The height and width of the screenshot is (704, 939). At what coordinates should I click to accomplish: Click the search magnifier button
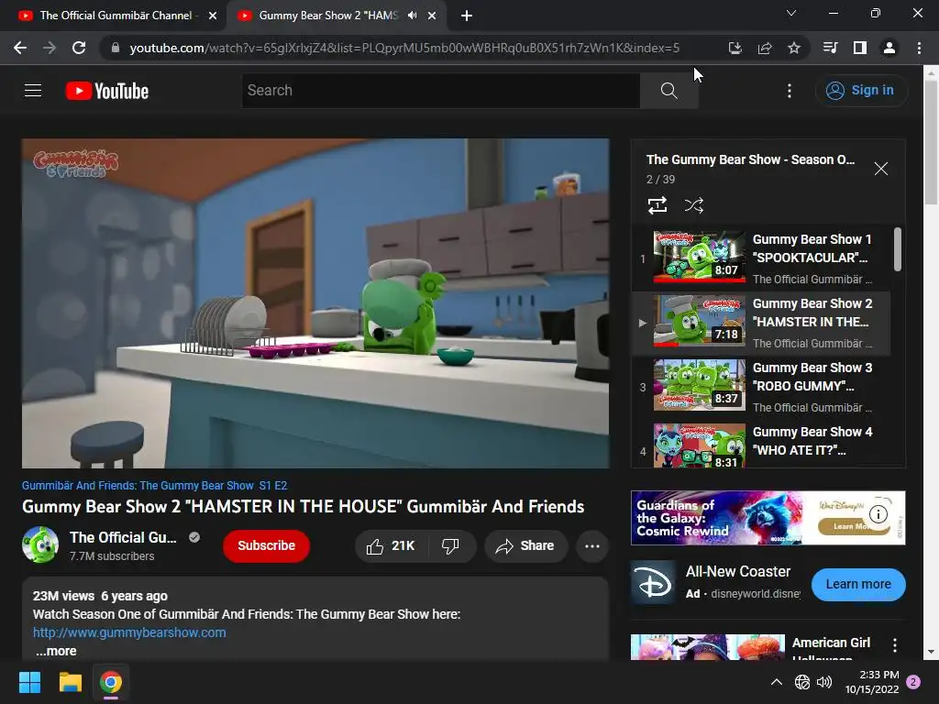[668, 91]
